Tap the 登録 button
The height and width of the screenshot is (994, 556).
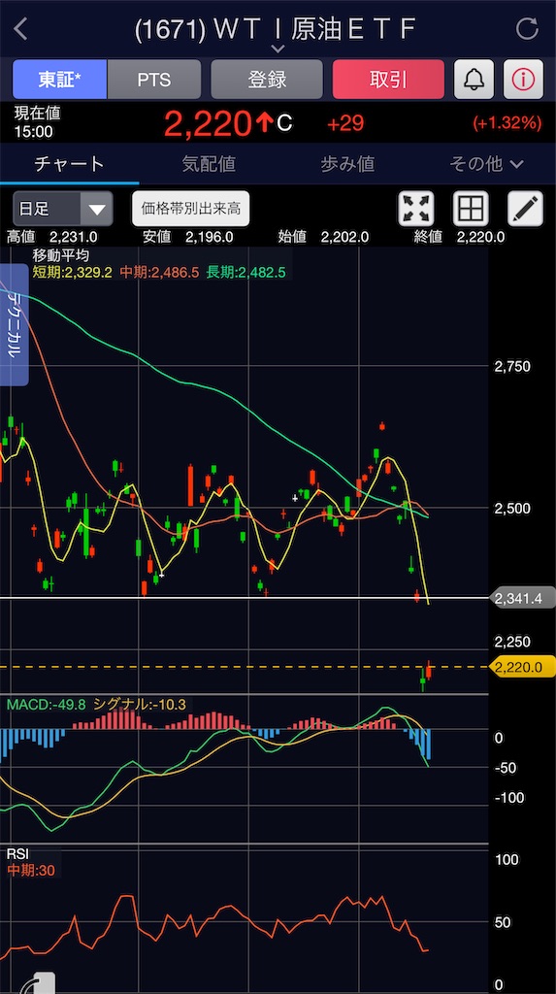pos(267,80)
